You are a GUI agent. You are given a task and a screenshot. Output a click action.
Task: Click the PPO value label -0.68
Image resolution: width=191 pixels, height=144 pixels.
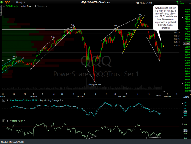coord(185,112)
